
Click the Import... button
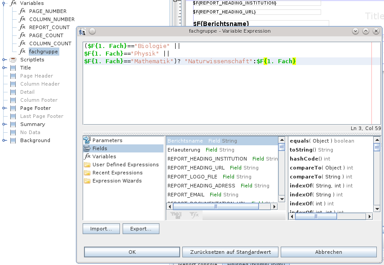pyautogui.click(x=101, y=229)
